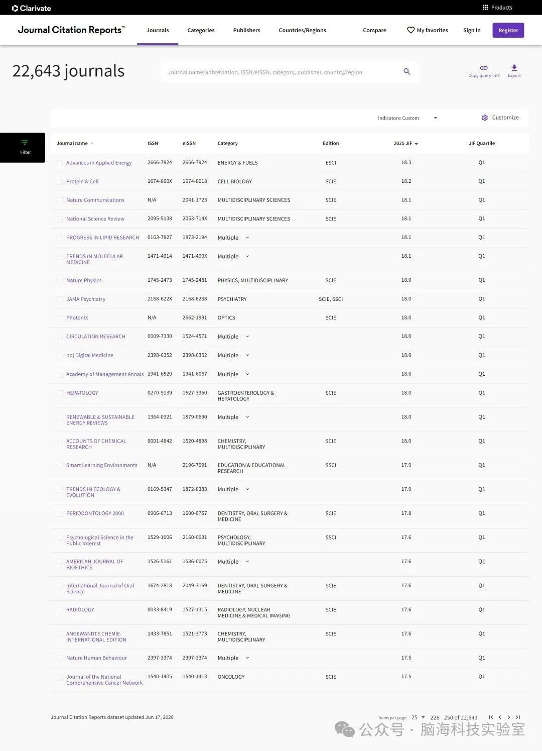Open the Products grid icon
This screenshot has width=542, height=751.
tap(485, 8)
